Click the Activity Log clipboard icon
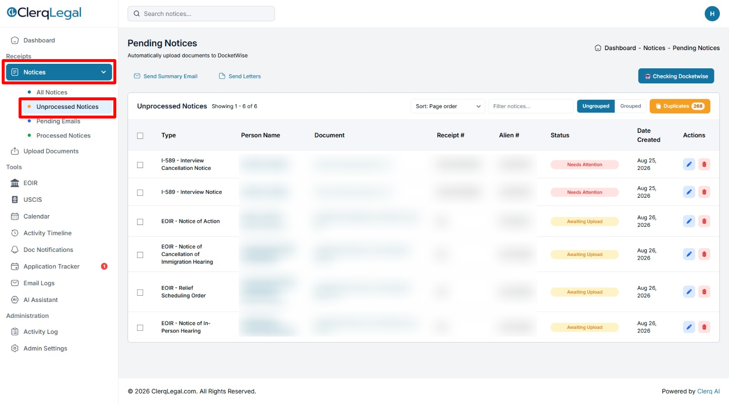The height and width of the screenshot is (404, 729). pos(15,332)
